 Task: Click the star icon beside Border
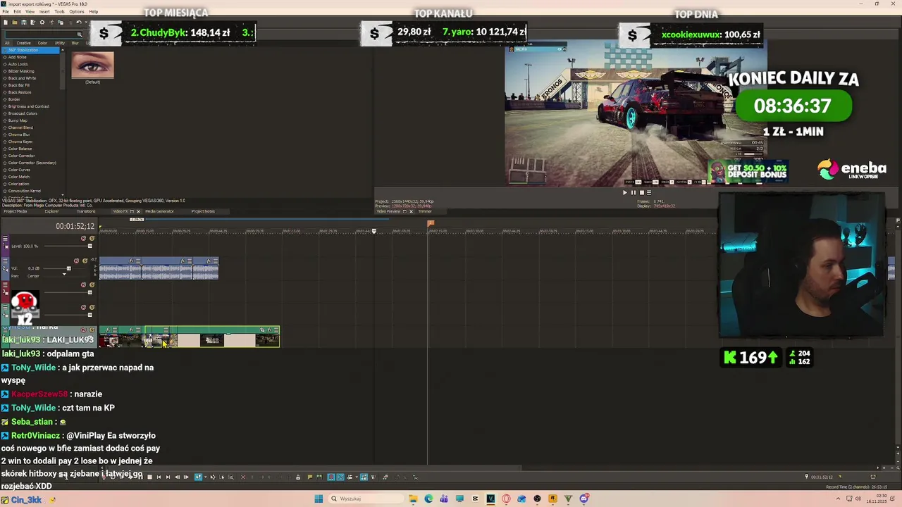coord(5,99)
